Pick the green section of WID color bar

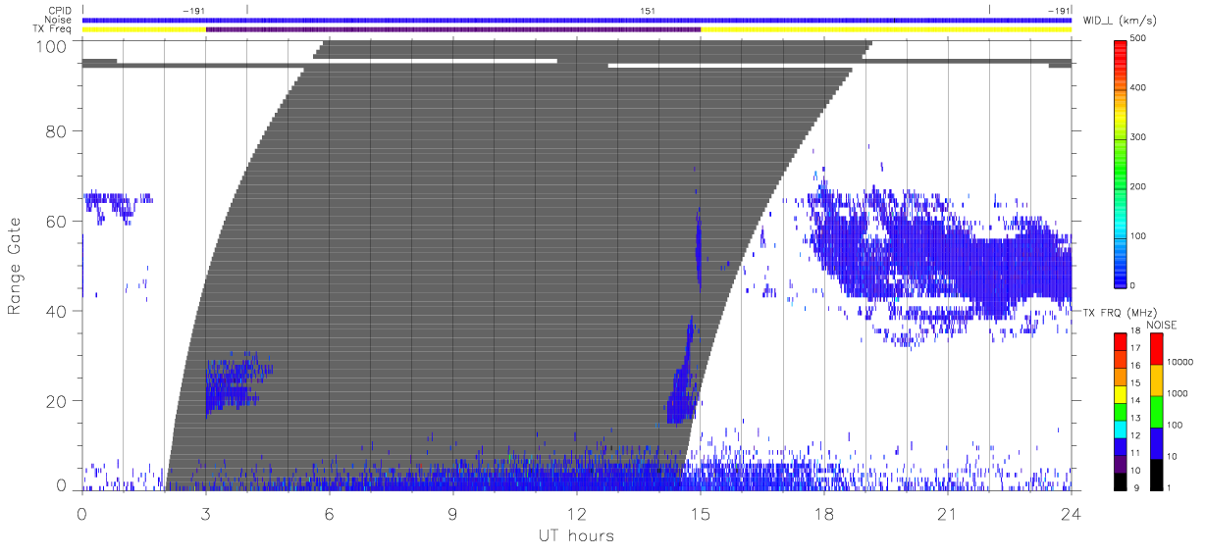coord(1122,172)
